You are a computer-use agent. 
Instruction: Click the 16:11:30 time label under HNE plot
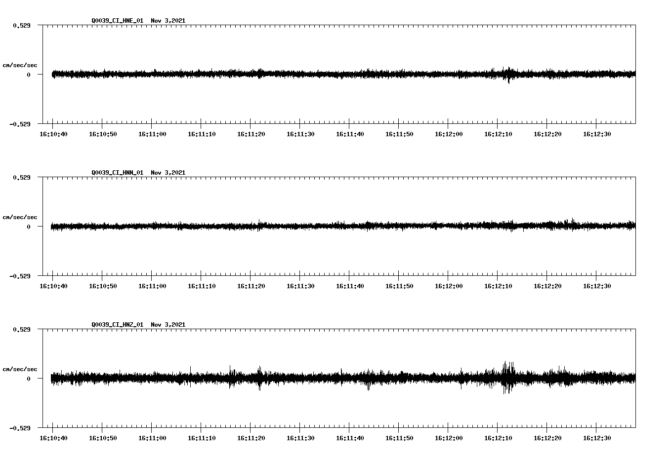(x=300, y=134)
